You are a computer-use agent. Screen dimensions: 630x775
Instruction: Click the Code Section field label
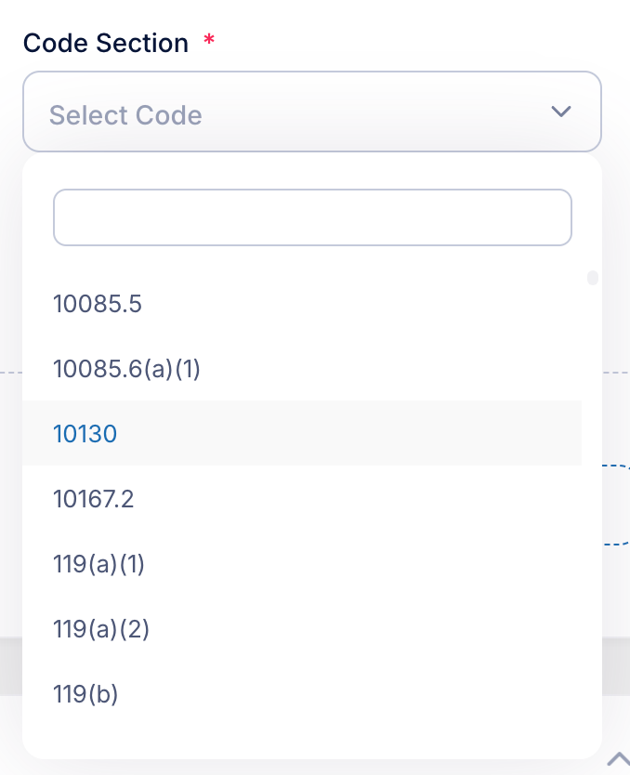(106, 43)
